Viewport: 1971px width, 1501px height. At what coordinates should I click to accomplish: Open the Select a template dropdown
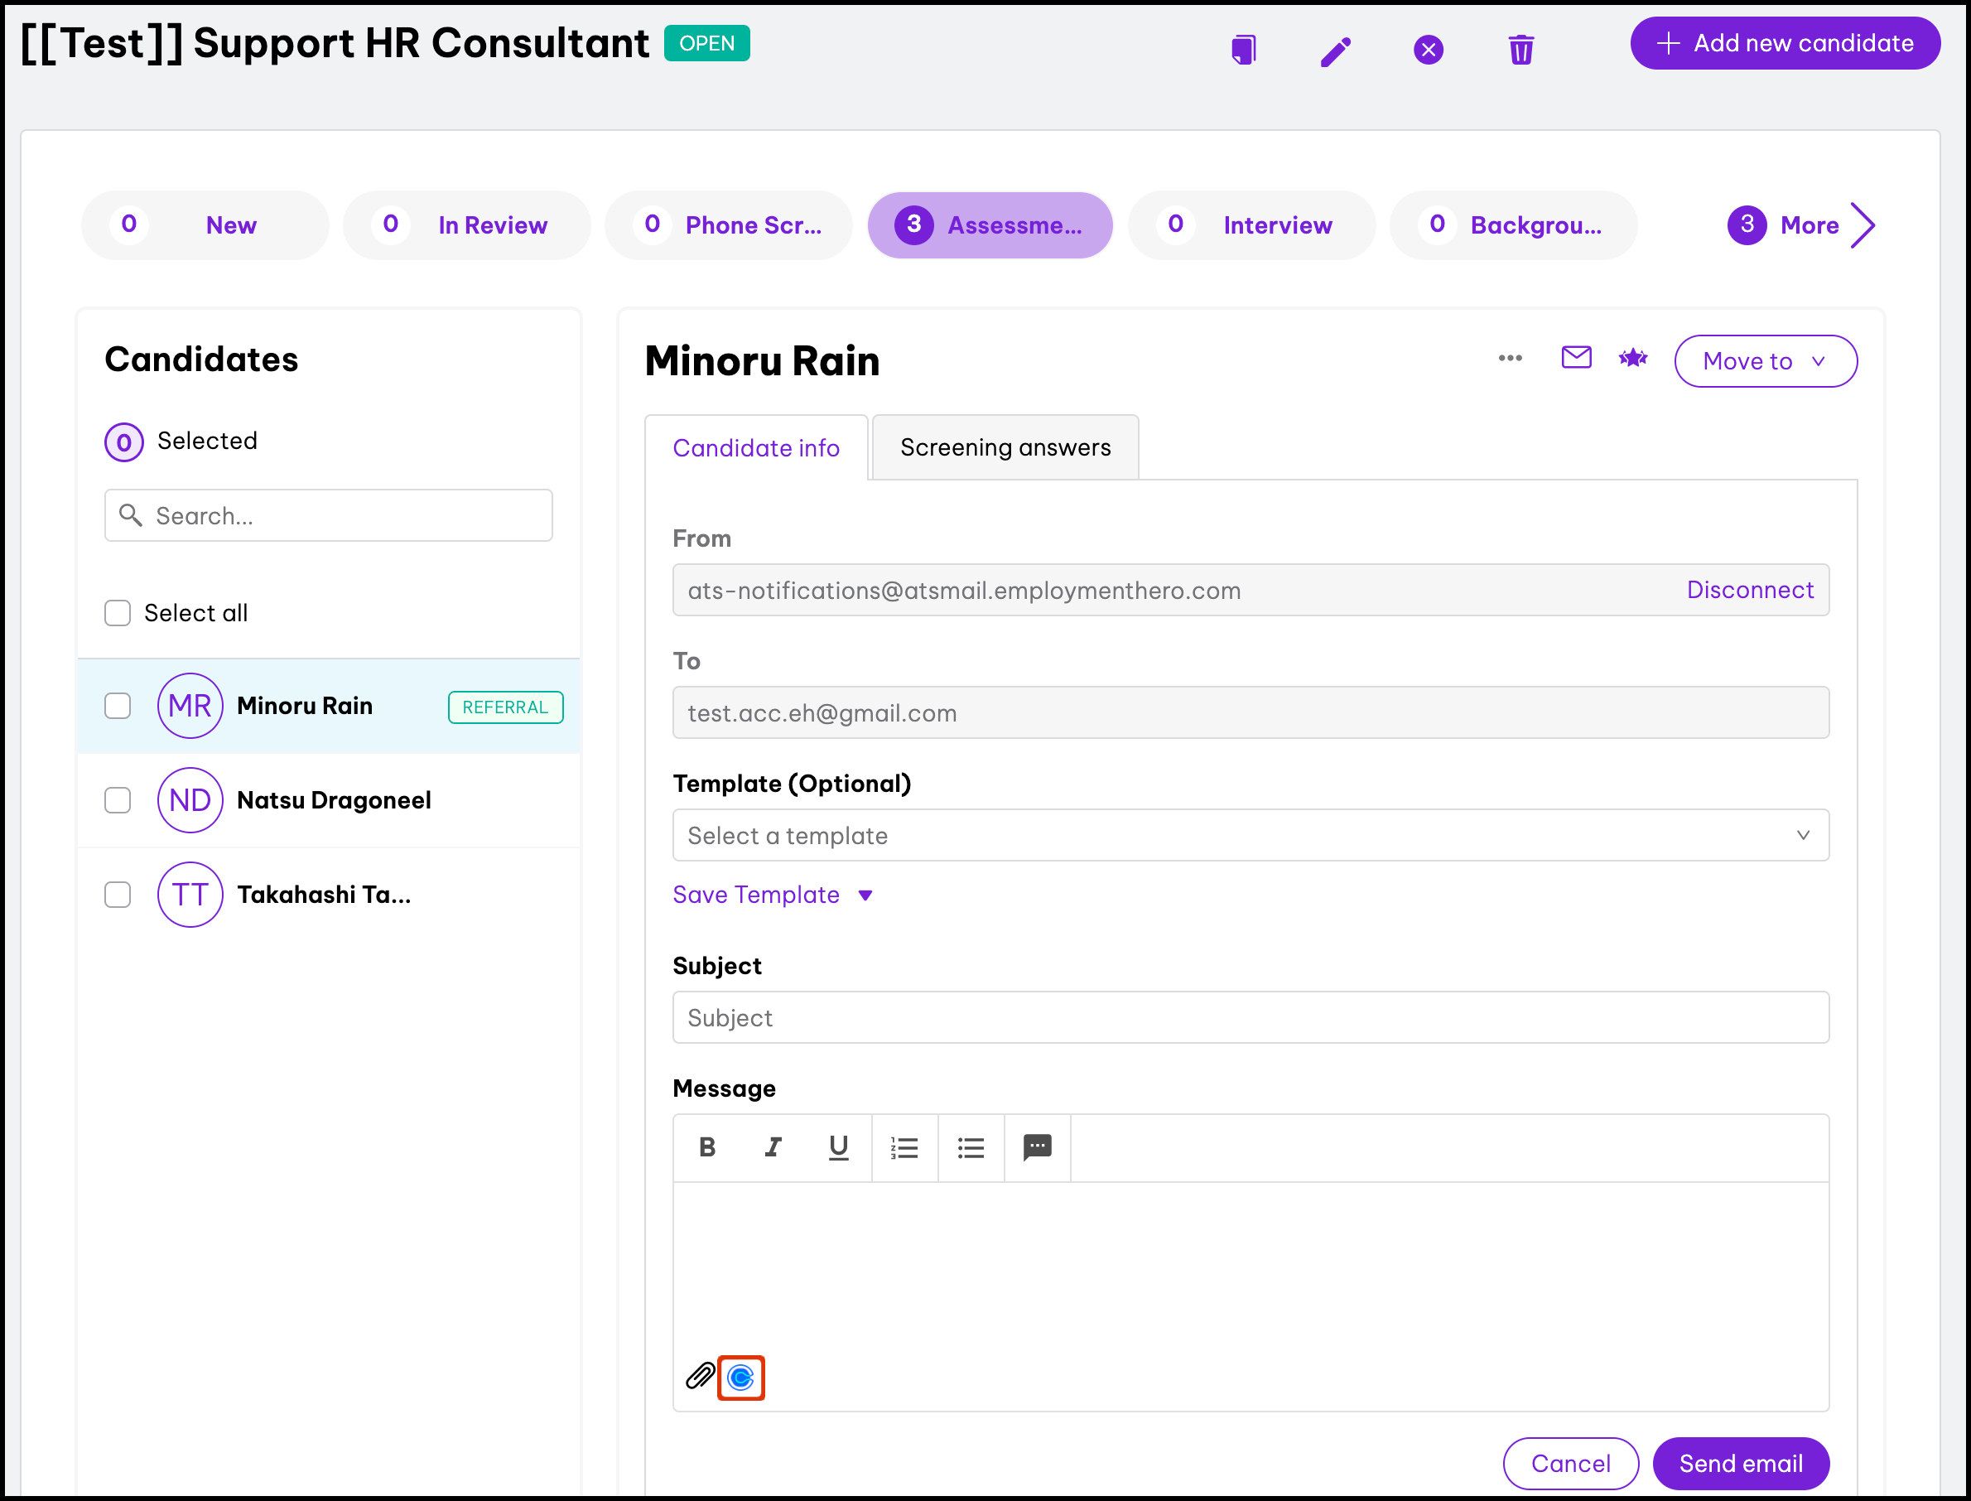point(1250,835)
